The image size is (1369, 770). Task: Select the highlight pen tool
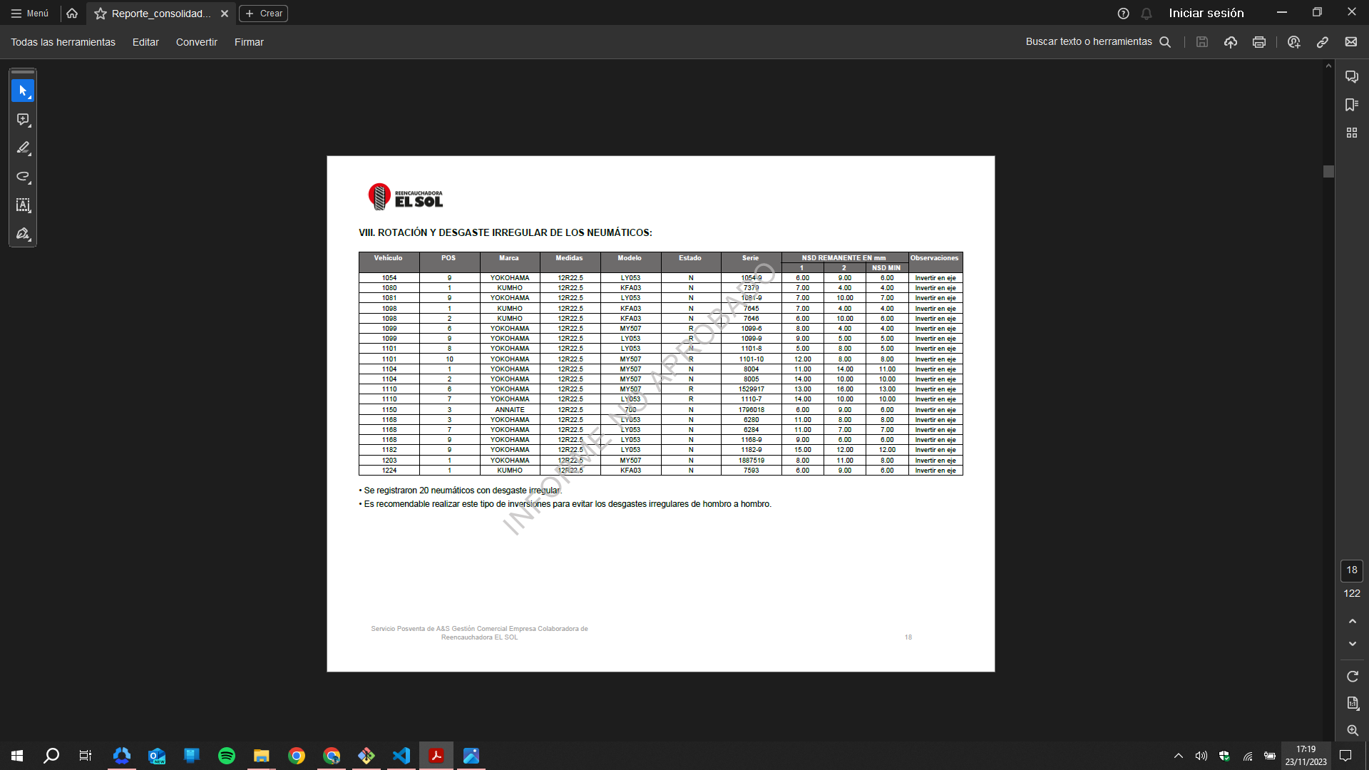point(23,148)
